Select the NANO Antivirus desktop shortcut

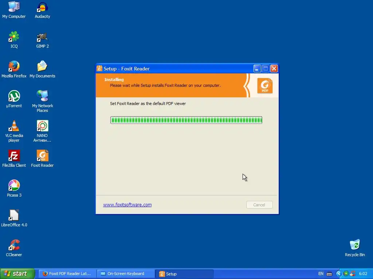coord(42,131)
